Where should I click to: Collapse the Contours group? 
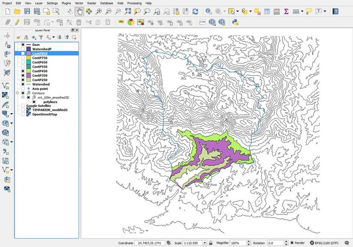click(x=18, y=93)
